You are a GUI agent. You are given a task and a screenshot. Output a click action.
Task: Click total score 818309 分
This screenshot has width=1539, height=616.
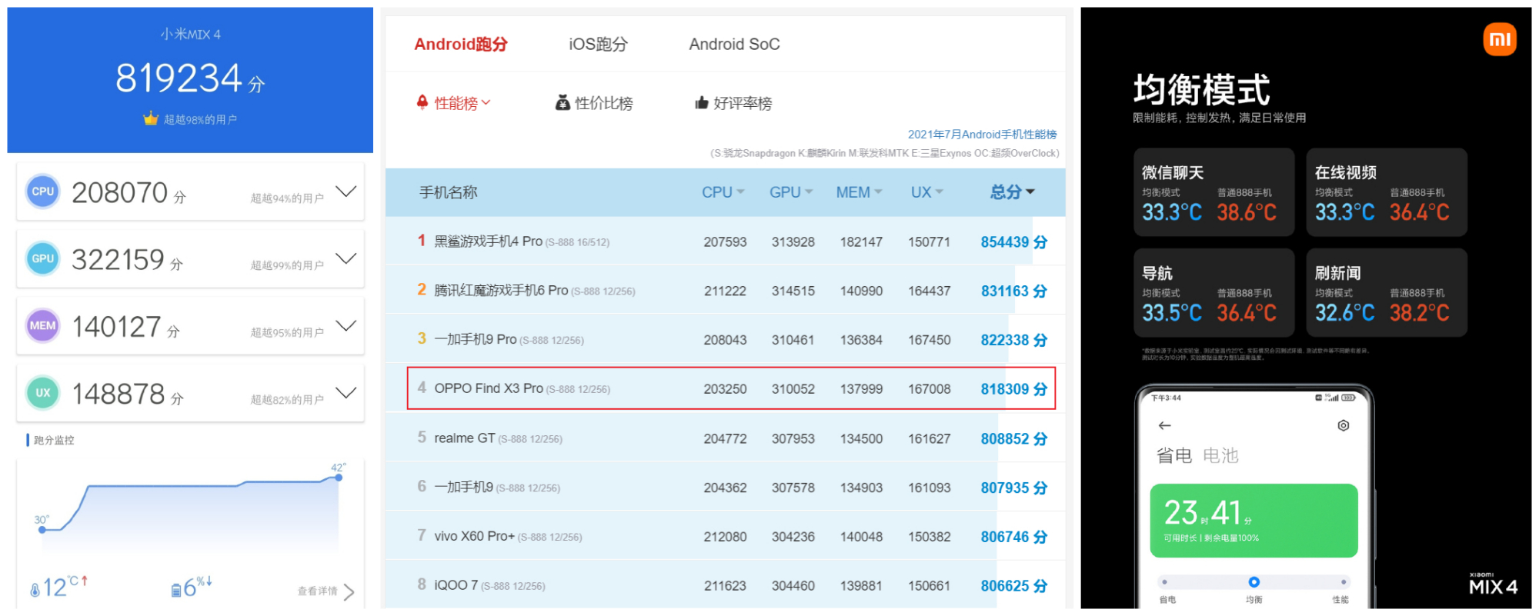(x=1013, y=388)
